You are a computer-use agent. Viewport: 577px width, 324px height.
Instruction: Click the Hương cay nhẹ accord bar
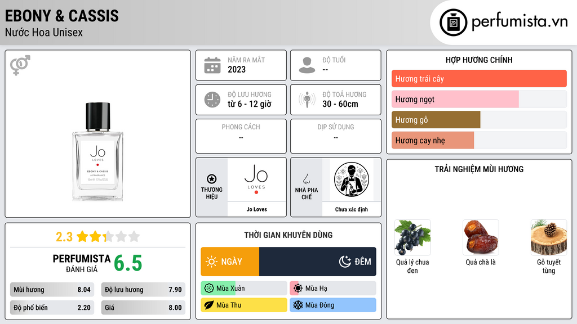[479, 140]
